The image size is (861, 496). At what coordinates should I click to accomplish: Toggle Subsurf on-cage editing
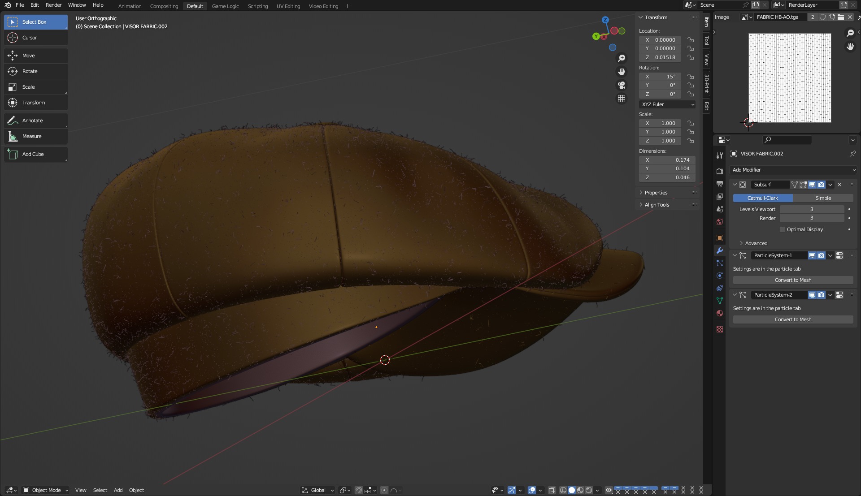click(794, 185)
